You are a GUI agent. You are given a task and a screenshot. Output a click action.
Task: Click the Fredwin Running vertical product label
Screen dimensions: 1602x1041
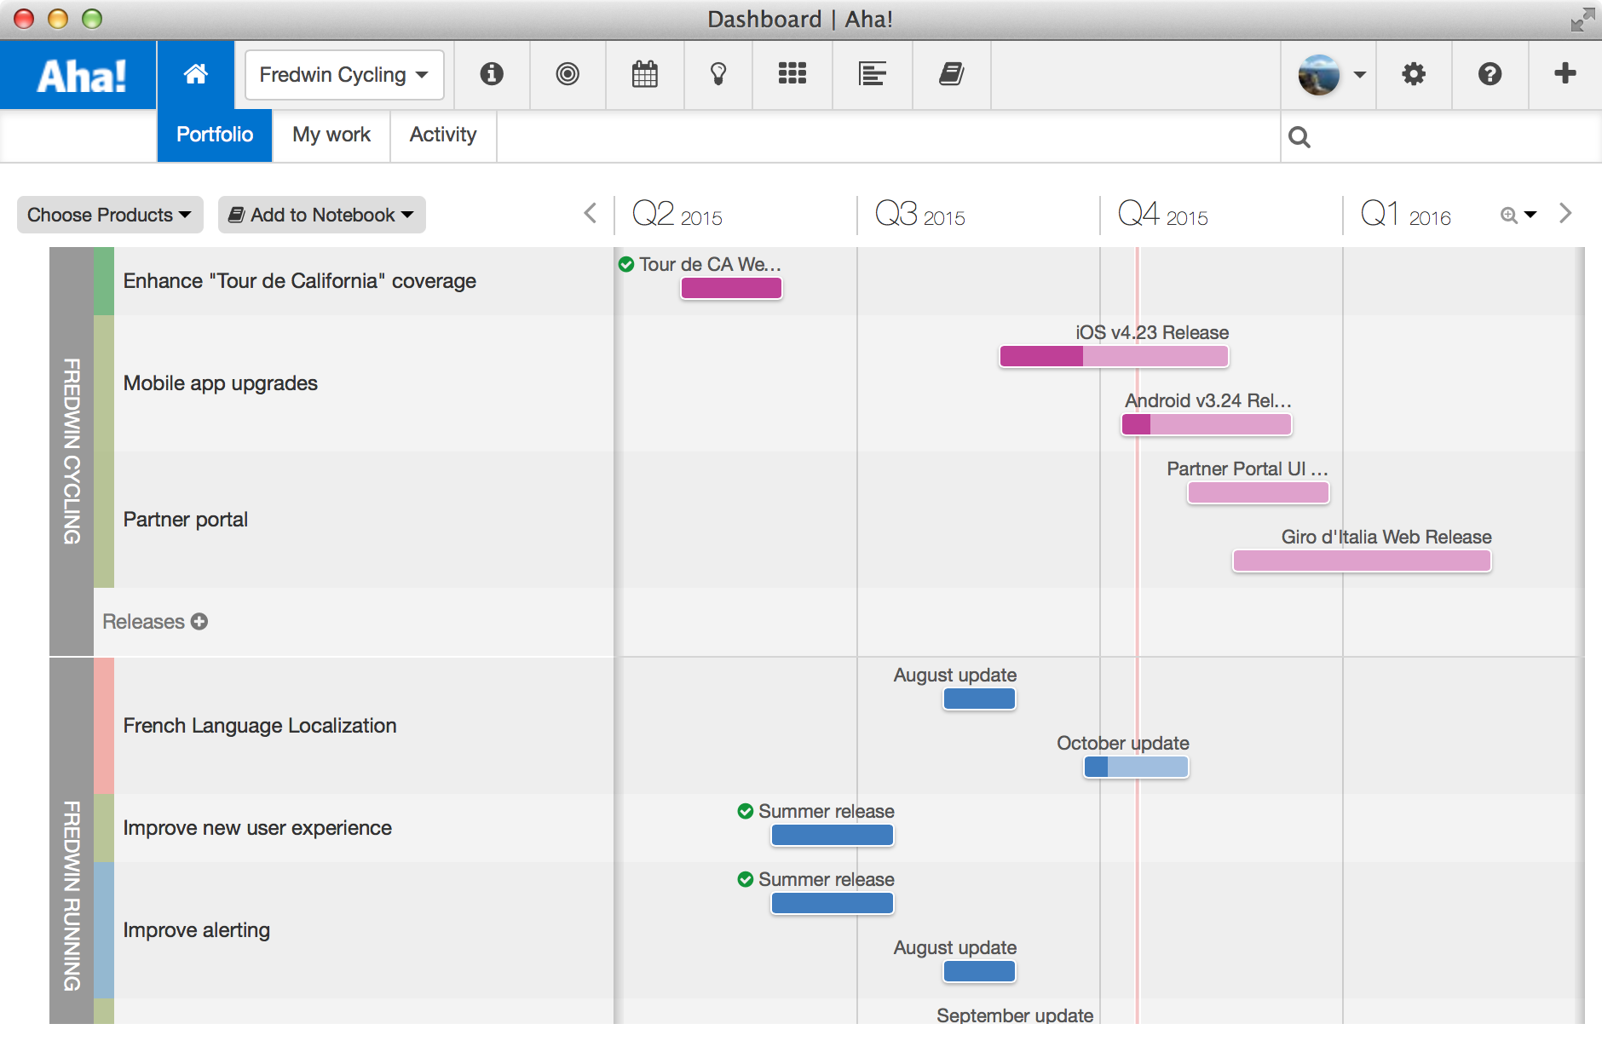point(72,896)
